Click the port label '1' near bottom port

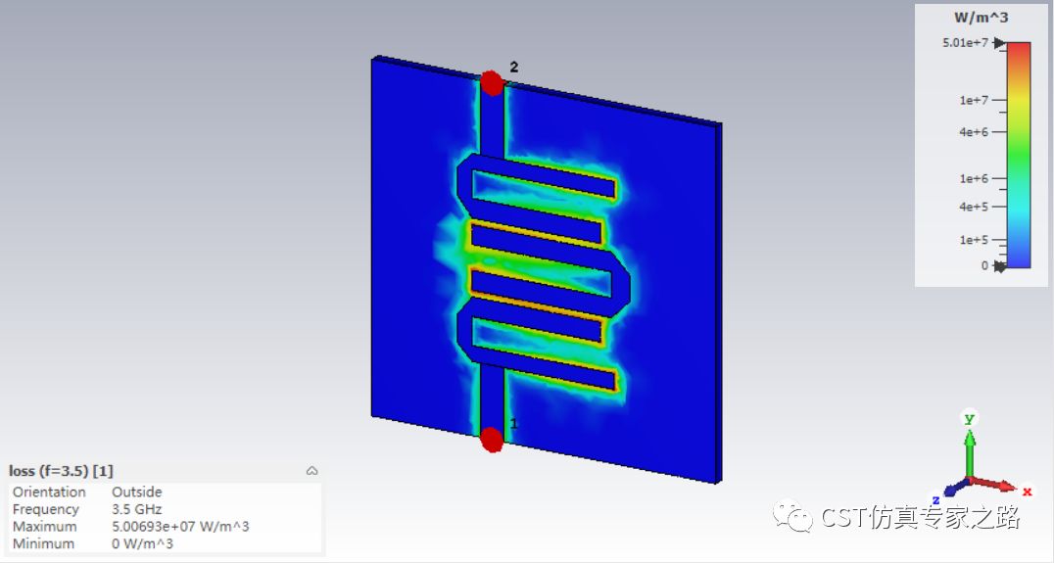tap(514, 424)
